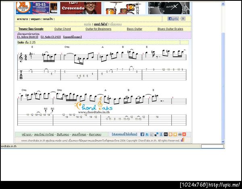The width and height of the screenshot is (242, 189).
Task: Click the Delicious bookmark share icon
Action: click(156, 134)
